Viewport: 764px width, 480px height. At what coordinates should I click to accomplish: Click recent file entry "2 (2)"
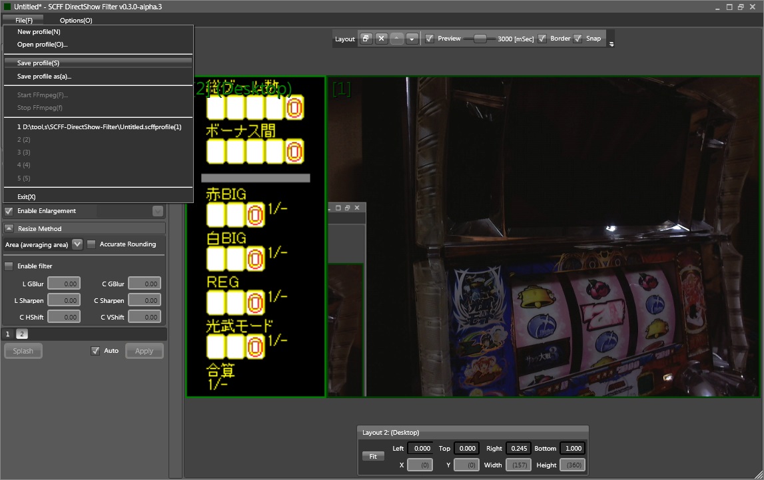tap(98, 140)
